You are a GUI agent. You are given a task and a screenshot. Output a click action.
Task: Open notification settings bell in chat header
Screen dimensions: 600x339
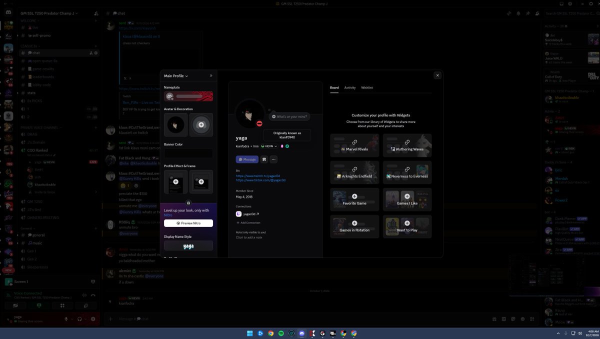518,13
